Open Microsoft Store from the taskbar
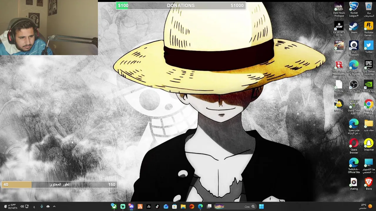Viewport: 376px width, 211px height. point(174,207)
